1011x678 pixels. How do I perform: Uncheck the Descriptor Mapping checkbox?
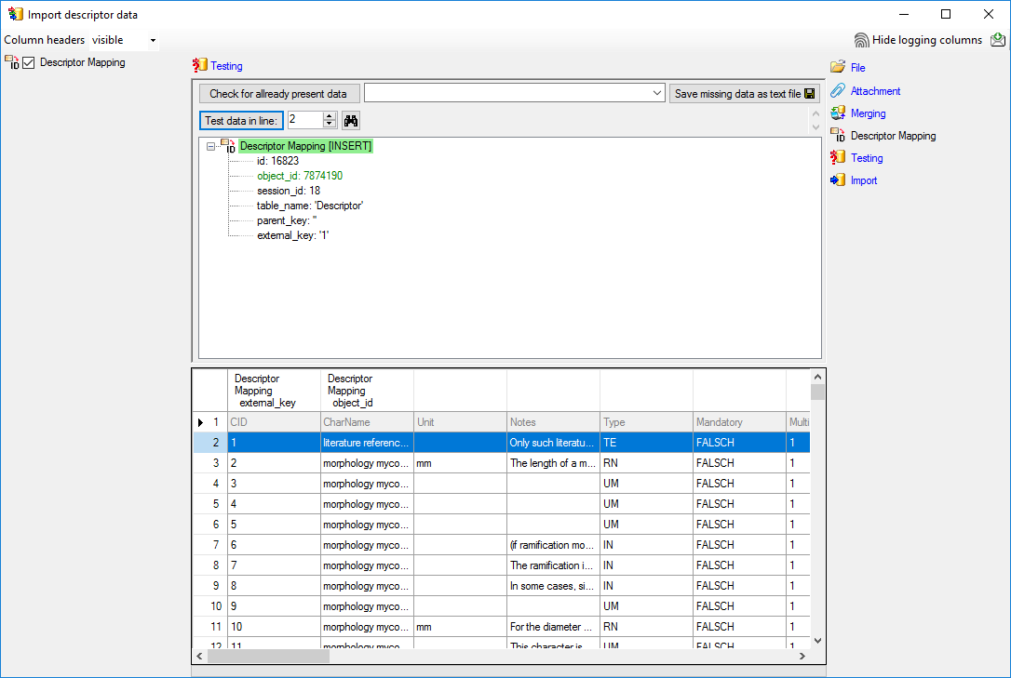pos(29,63)
